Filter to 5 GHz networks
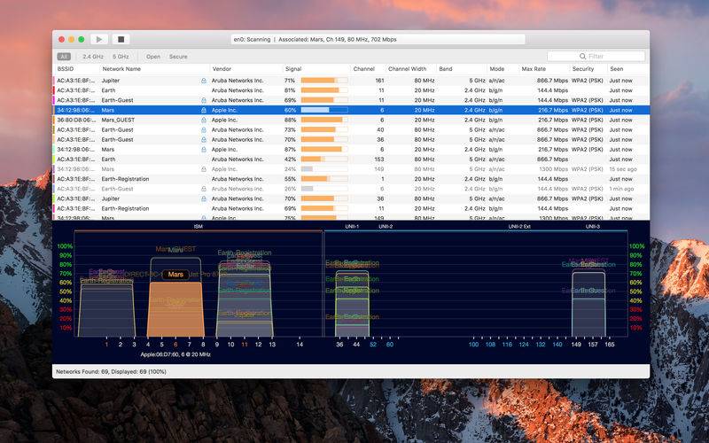The width and height of the screenshot is (709, 443). (121, 57)
